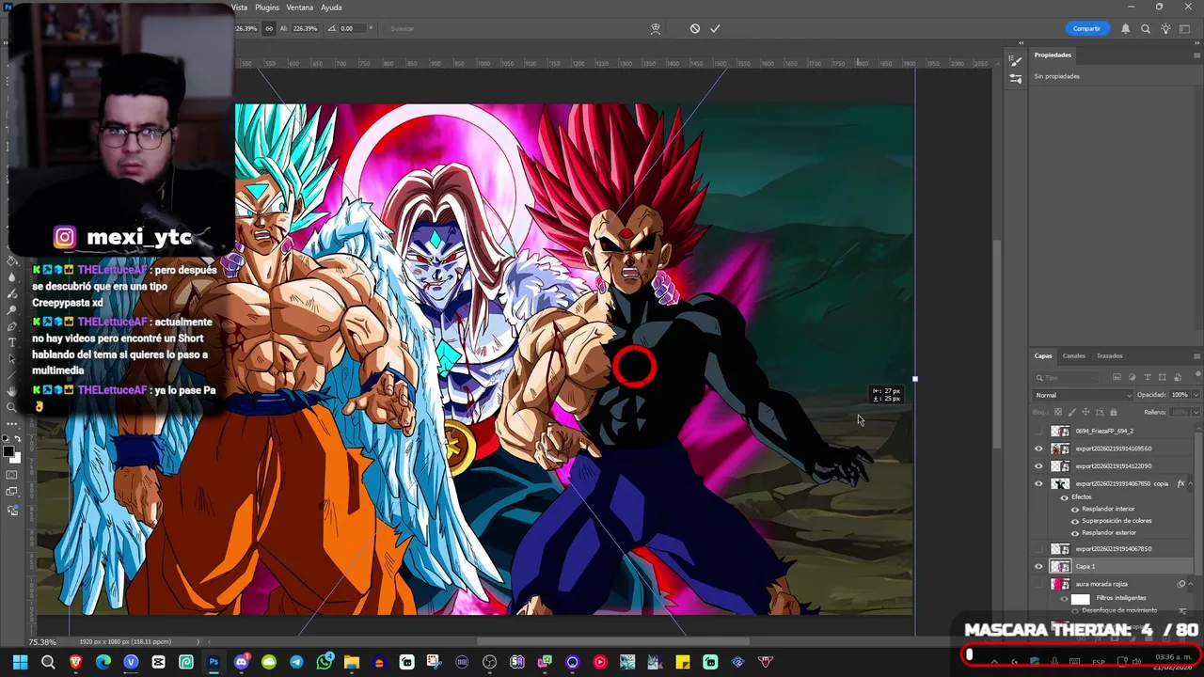Hide the Superposición de colores effect
This screenshot has height=677, width=1204.
(1075, 521)
